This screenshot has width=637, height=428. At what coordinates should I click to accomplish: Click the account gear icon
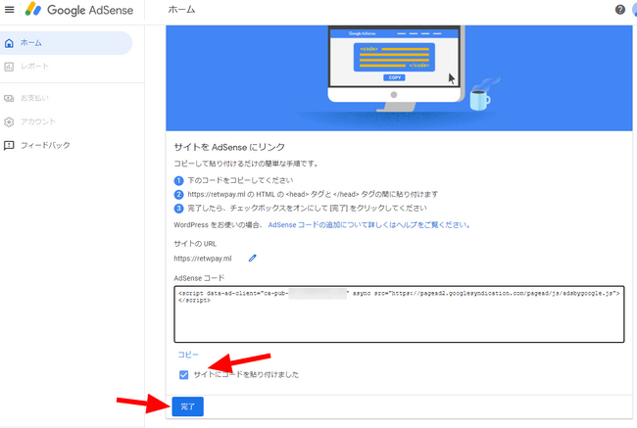click(x=9, y=121)
